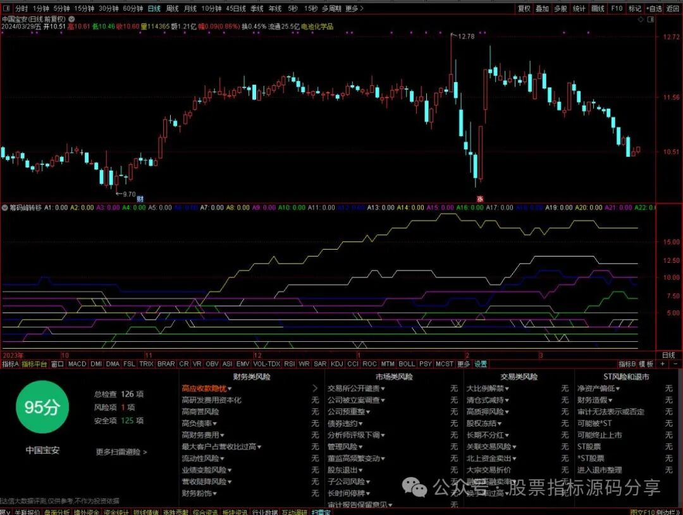Click the 复权 button
The image size is (683, 515).
point(524,8)
